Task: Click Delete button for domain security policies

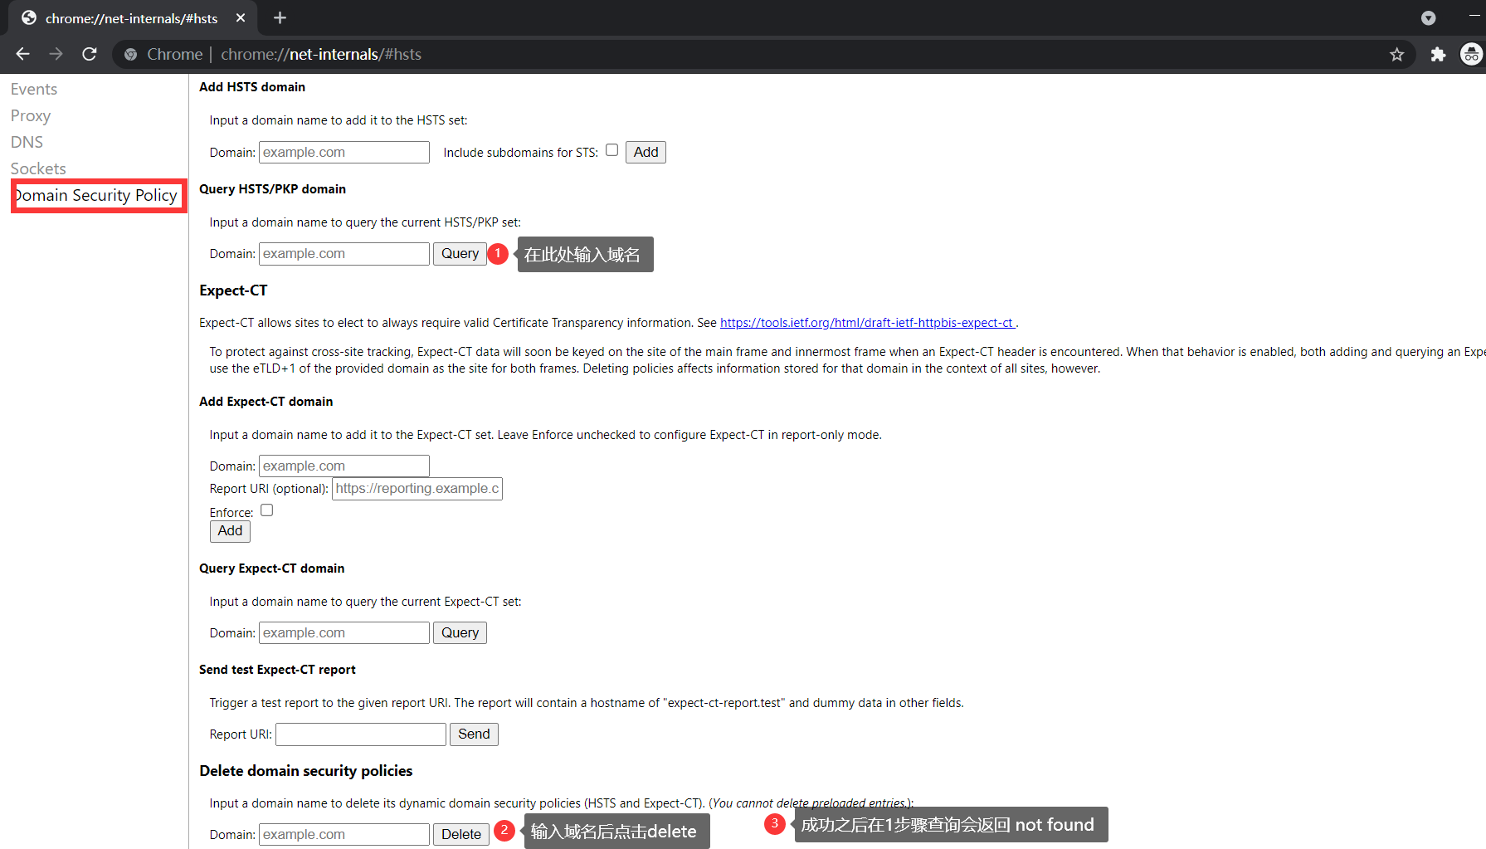Action: pos(460,834)
